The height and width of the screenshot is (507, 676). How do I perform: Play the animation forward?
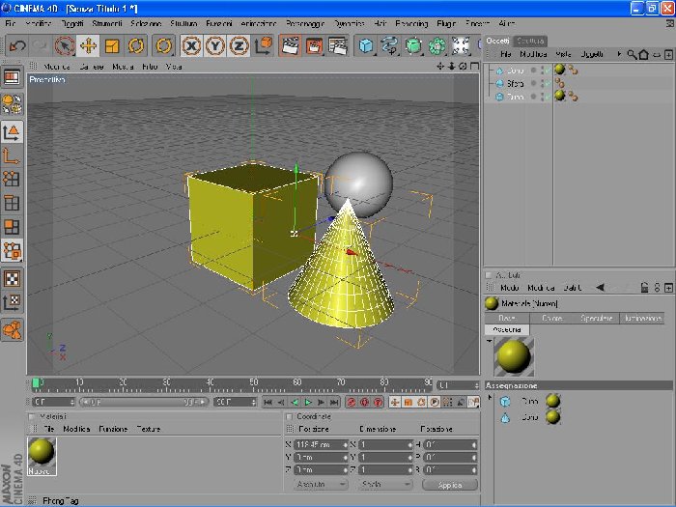pyautogui.click(x=308, y=403)
